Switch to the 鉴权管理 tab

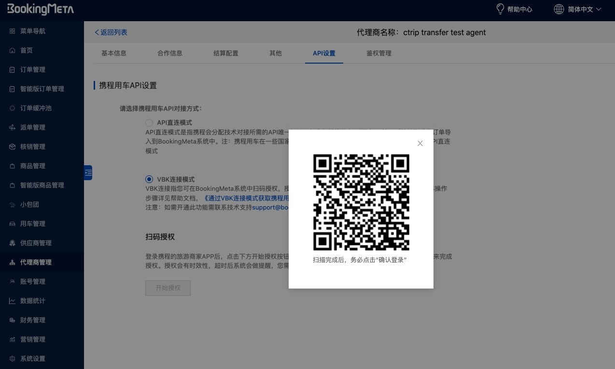(x=379, y=53)
